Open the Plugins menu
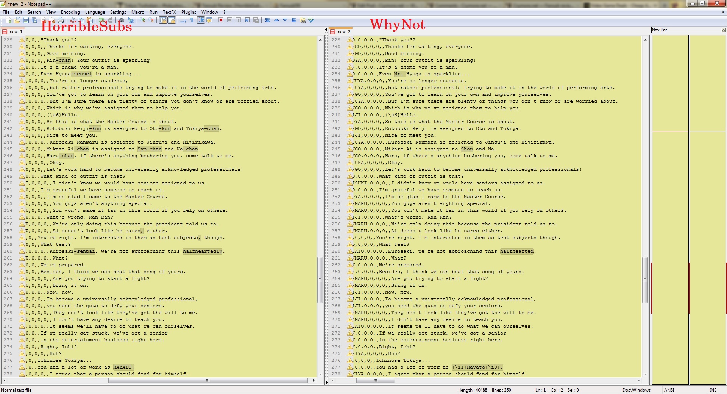Screen dimensions: 727x394 click(189, 12)
